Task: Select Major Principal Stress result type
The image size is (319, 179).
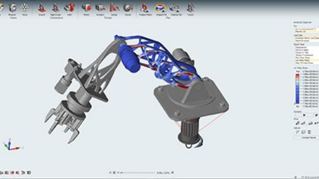Action: tap(307, 63)
